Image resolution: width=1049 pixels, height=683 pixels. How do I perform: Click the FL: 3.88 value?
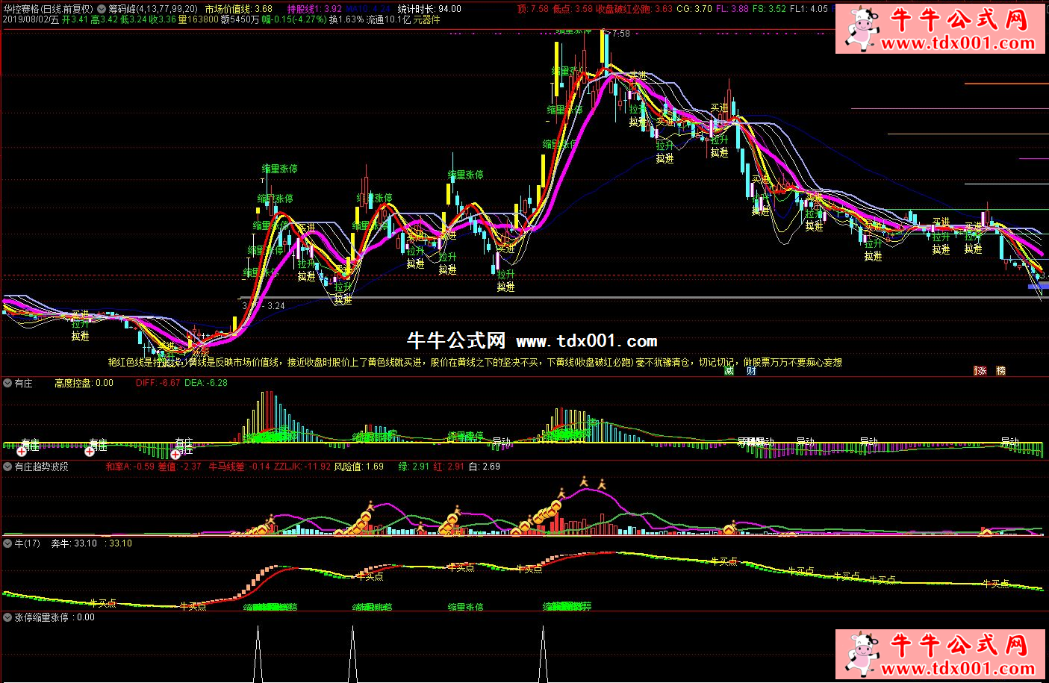pyautogui.click(x=732, y=9)
